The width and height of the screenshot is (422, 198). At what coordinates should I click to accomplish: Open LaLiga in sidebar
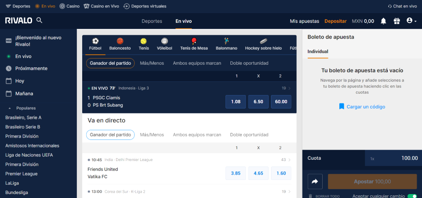pos(12,183)
